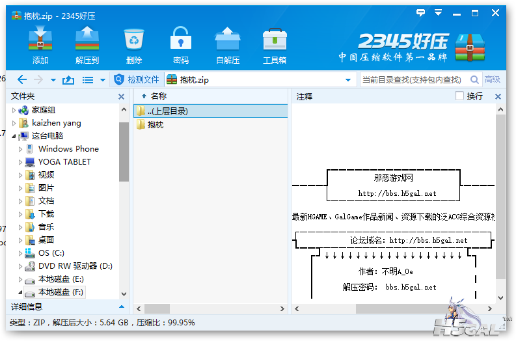Open the title bar menu triangle icon
The image size is (516, 341).
[x=438, y=12]
